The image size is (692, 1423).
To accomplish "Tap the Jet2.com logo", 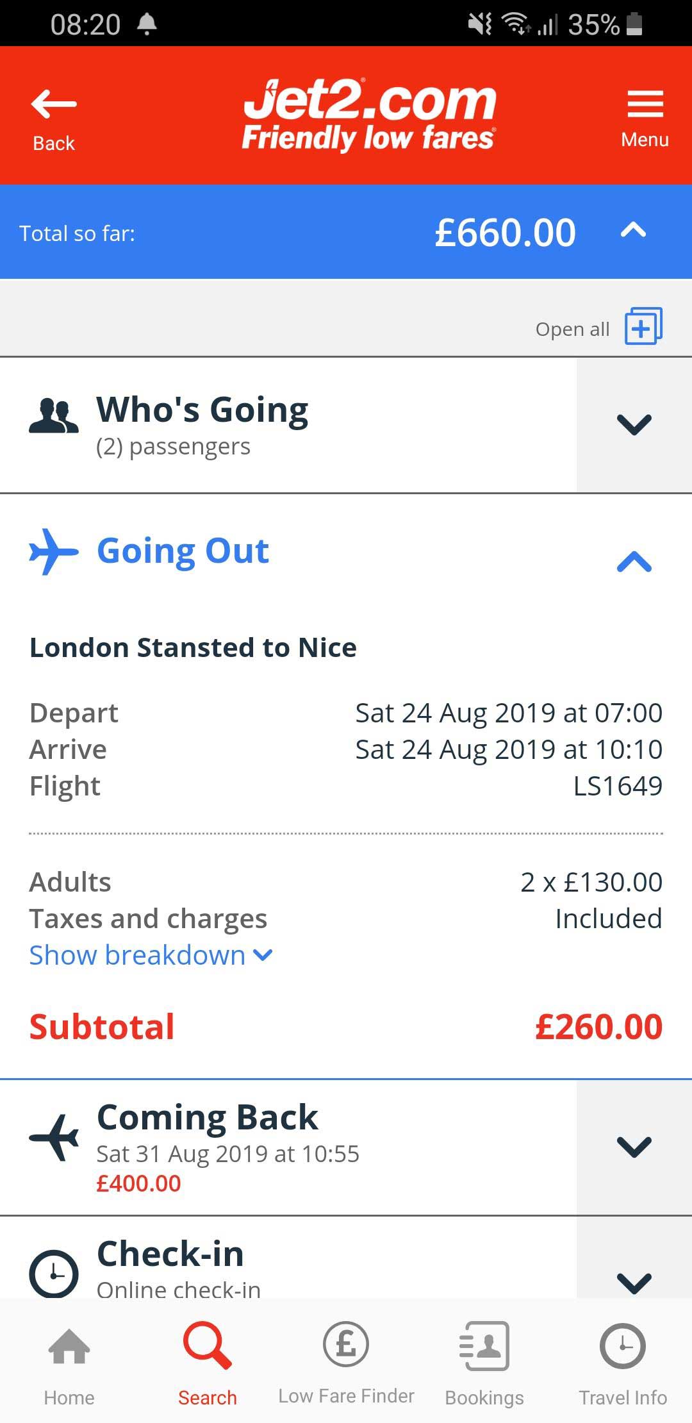I will (369, 114).
